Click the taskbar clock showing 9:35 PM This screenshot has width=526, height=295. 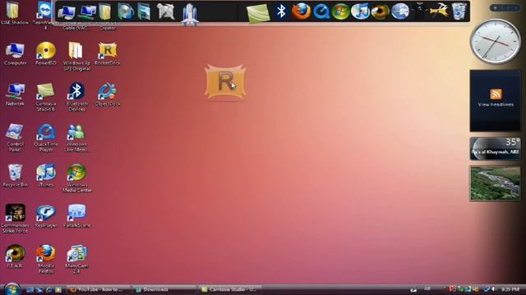510,289
